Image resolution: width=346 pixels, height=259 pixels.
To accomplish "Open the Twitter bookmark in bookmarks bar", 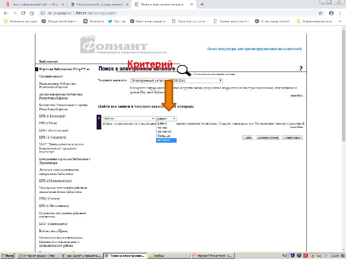I will click(117, 21).
